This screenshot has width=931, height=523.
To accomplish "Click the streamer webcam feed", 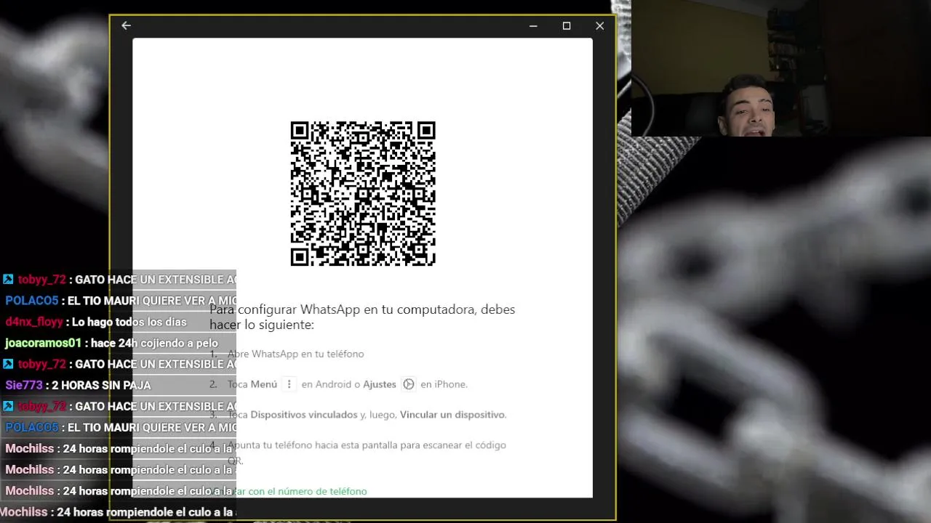I will click(781, 68).
